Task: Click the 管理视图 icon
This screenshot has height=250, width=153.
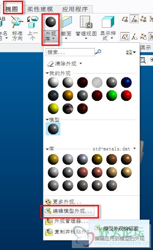Action: click(86, 22)
